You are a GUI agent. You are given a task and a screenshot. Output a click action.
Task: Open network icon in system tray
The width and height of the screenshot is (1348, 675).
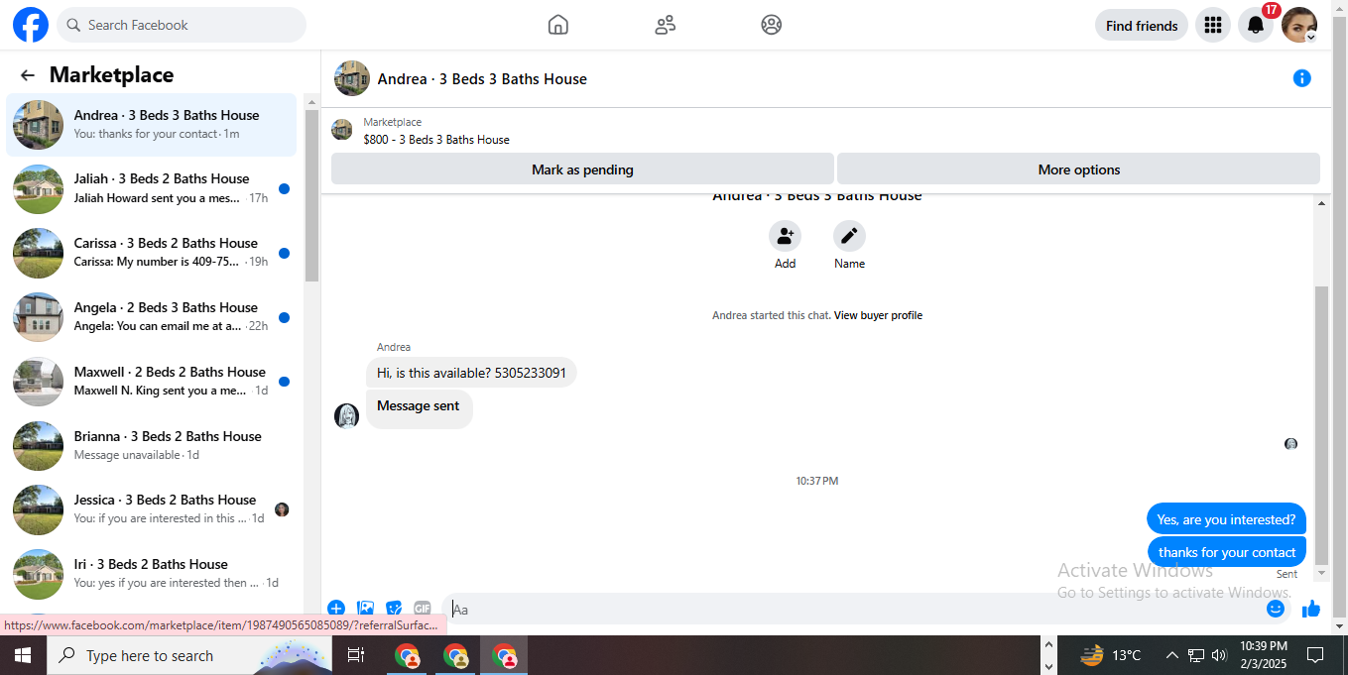[x=1195, y=655]
